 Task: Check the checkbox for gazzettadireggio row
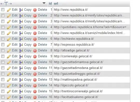(3, 74)
